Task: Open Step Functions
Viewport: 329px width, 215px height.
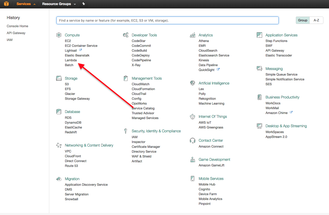Action: click(x=276, y=41)
